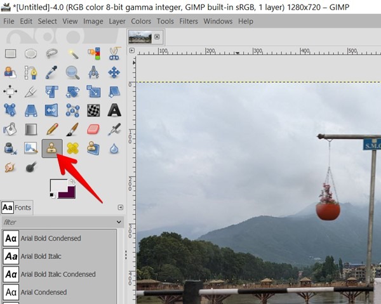Select the Ellipse Select tool
The width and height of the screenshot is (381, 304).
[30, 53]
